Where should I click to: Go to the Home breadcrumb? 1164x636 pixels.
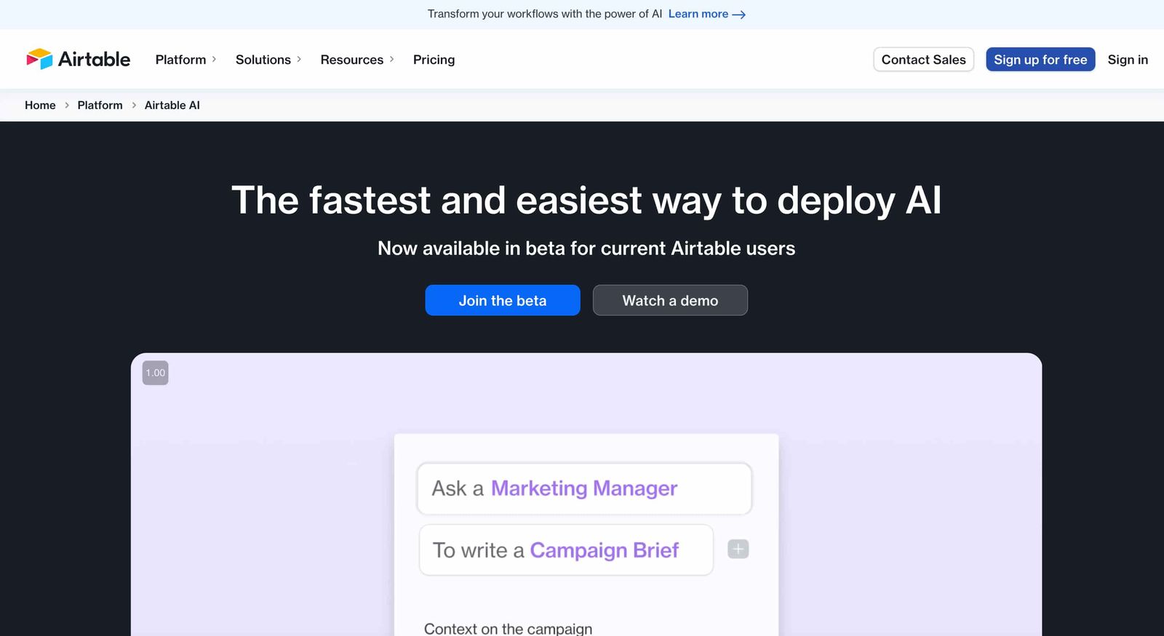coord(40,105)
